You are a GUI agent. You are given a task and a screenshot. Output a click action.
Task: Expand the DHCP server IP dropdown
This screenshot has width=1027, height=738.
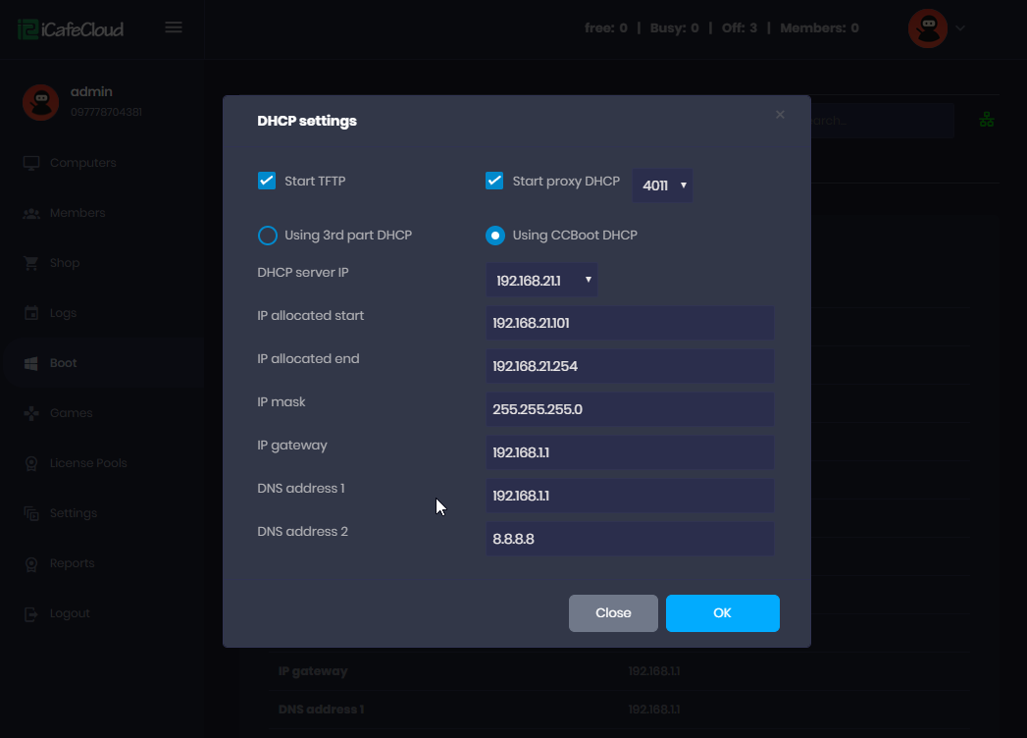[x=541, y=280]
